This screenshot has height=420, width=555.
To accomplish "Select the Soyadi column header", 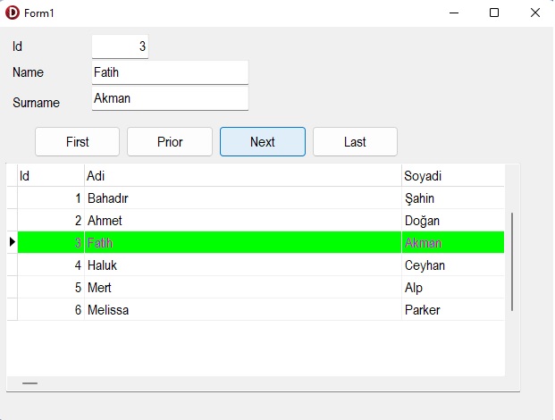I will point(453,175).
